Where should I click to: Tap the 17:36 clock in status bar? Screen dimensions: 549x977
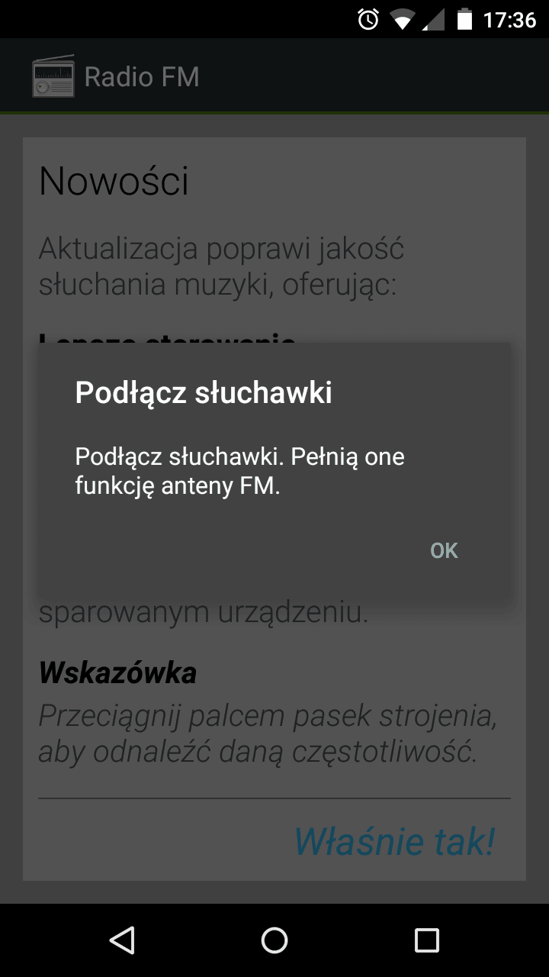[x=509, y=19]
